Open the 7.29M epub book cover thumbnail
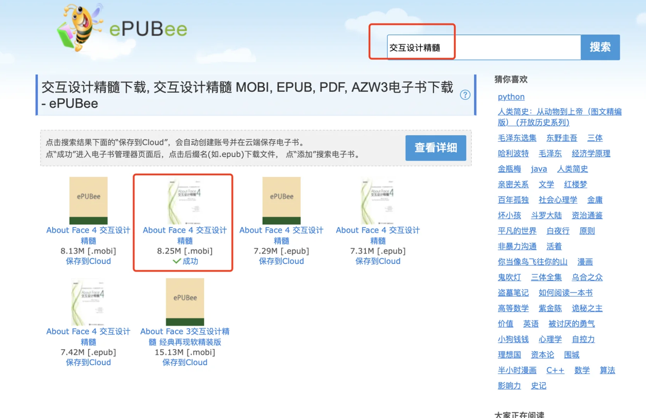646x418 pixels. point(281,200)
